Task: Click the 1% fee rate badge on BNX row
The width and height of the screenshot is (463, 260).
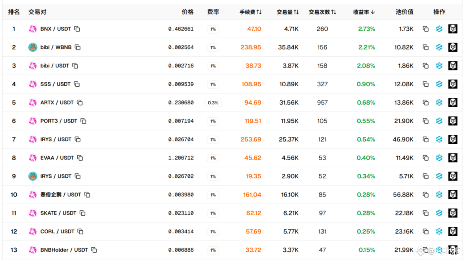Action: pos(213,29)
